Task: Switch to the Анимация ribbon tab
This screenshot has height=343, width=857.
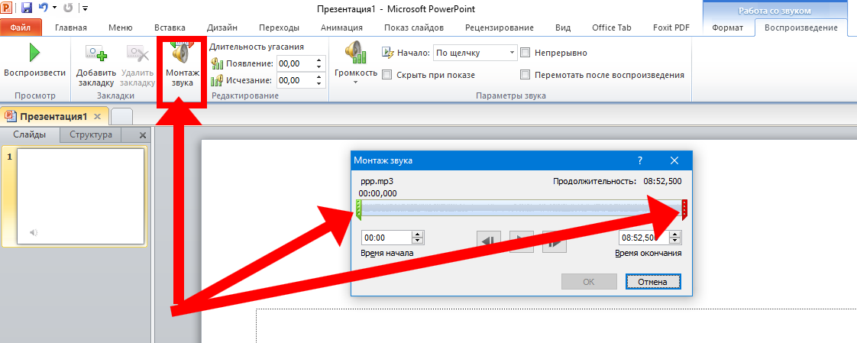Action: (x=341, y=28)
